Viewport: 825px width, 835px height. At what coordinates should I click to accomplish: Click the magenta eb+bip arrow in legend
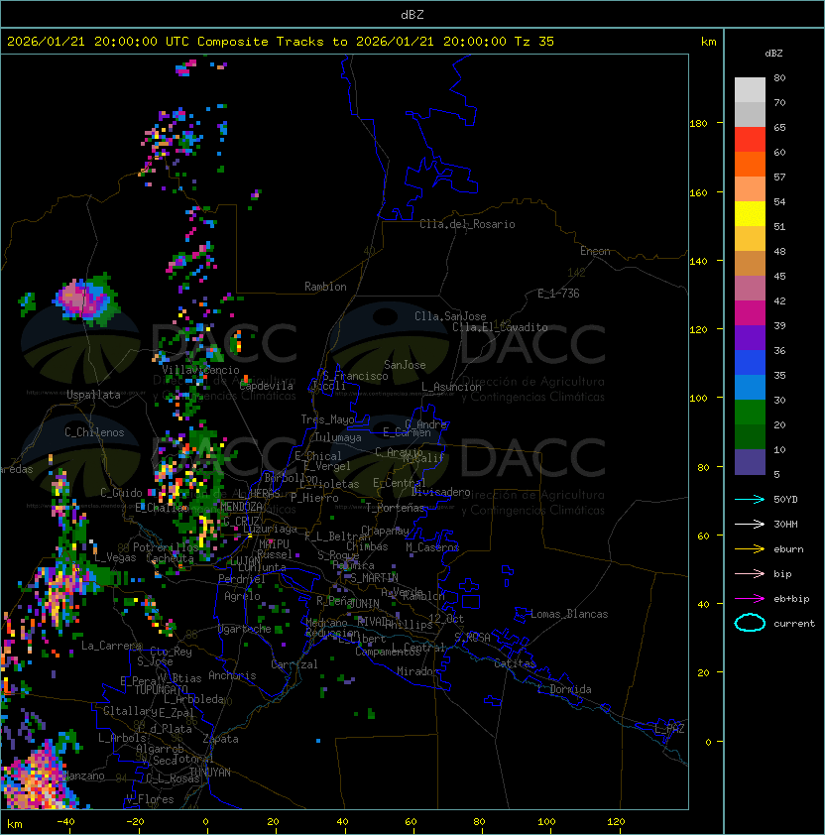(x=750, y=599)
